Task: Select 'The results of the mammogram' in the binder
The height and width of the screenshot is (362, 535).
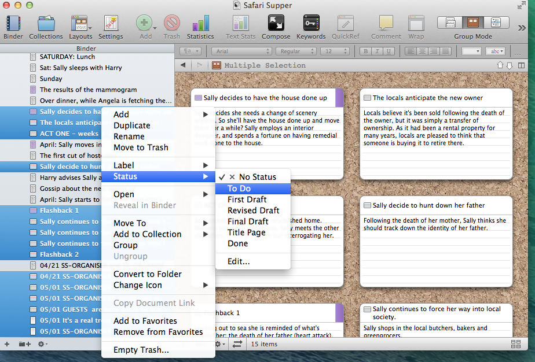Action: coord(87,90)
